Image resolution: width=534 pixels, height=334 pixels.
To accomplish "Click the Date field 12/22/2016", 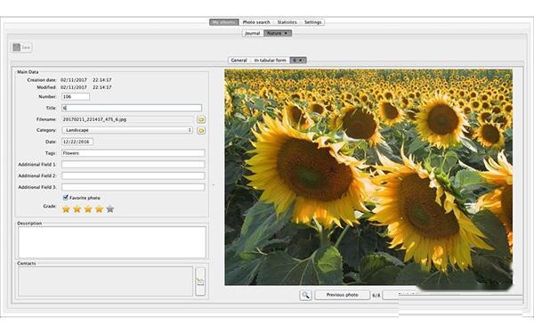I will [x=77, y=142].
